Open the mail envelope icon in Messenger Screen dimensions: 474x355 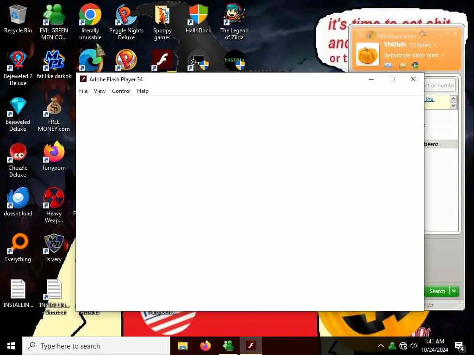pyautogui.click(x=388, y=65)
